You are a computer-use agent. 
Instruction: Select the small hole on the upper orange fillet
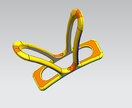pyautogui.click(x=62, y=54)
